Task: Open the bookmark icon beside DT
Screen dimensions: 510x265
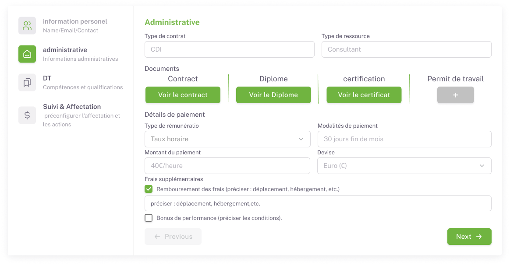Action: pos(27,83)
